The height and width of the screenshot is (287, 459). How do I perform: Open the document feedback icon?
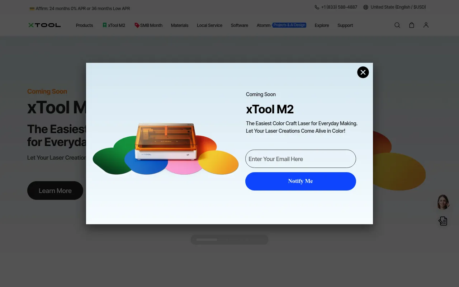coord(443,221)
